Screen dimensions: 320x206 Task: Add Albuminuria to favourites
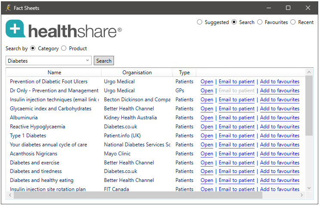tap(280, 118)
